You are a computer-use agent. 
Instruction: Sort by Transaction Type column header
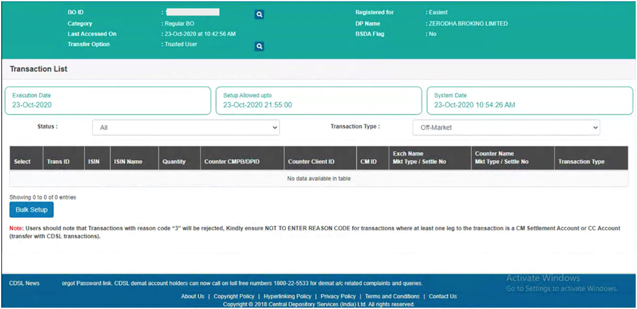point(581,161)
